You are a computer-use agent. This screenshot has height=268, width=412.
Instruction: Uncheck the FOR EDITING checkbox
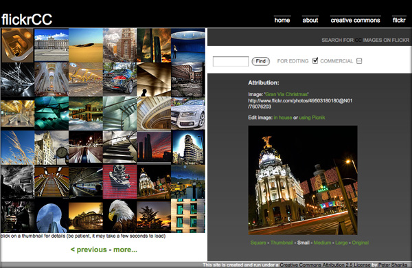pos(315,60)
